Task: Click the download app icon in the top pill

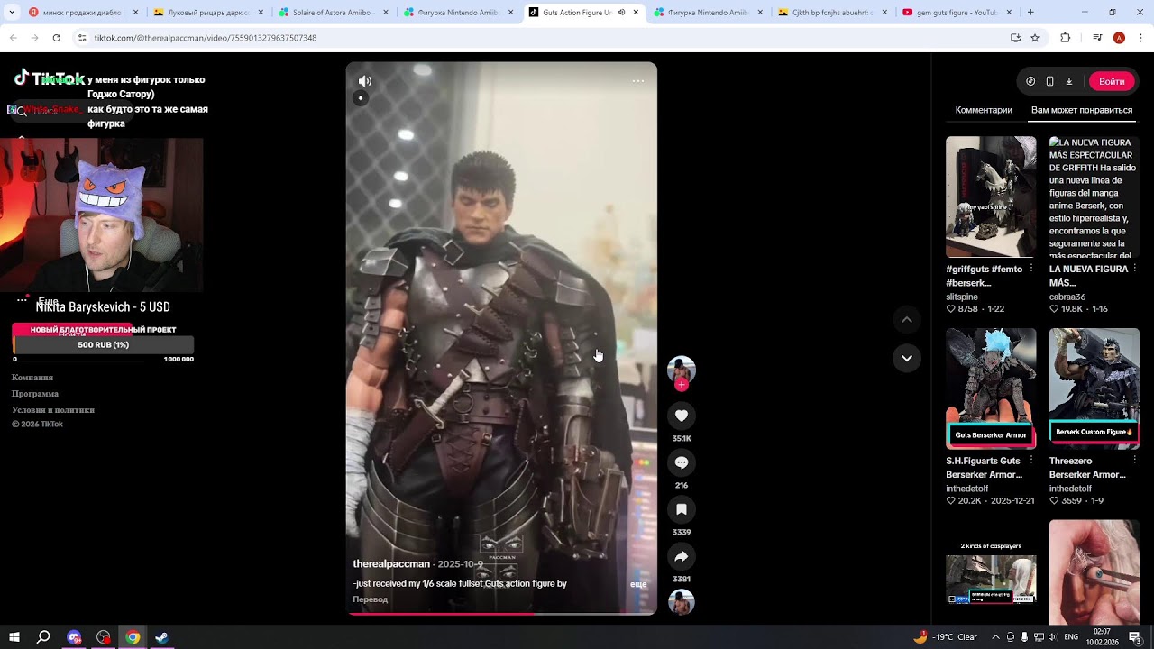Action: point(1069,81)
